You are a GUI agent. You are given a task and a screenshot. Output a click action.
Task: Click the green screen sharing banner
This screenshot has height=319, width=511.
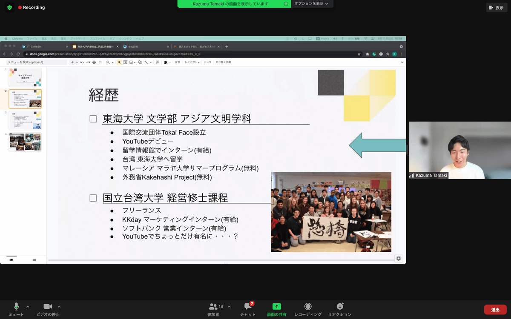[x=230, y=4]
